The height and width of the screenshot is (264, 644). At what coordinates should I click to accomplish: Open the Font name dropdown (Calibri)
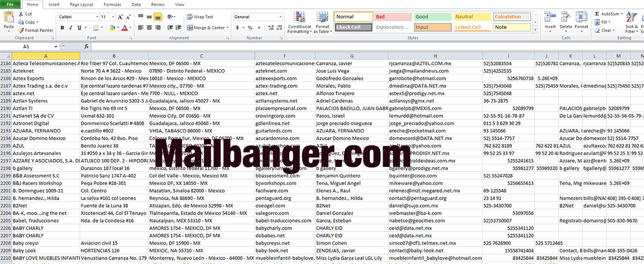(96, 17)
